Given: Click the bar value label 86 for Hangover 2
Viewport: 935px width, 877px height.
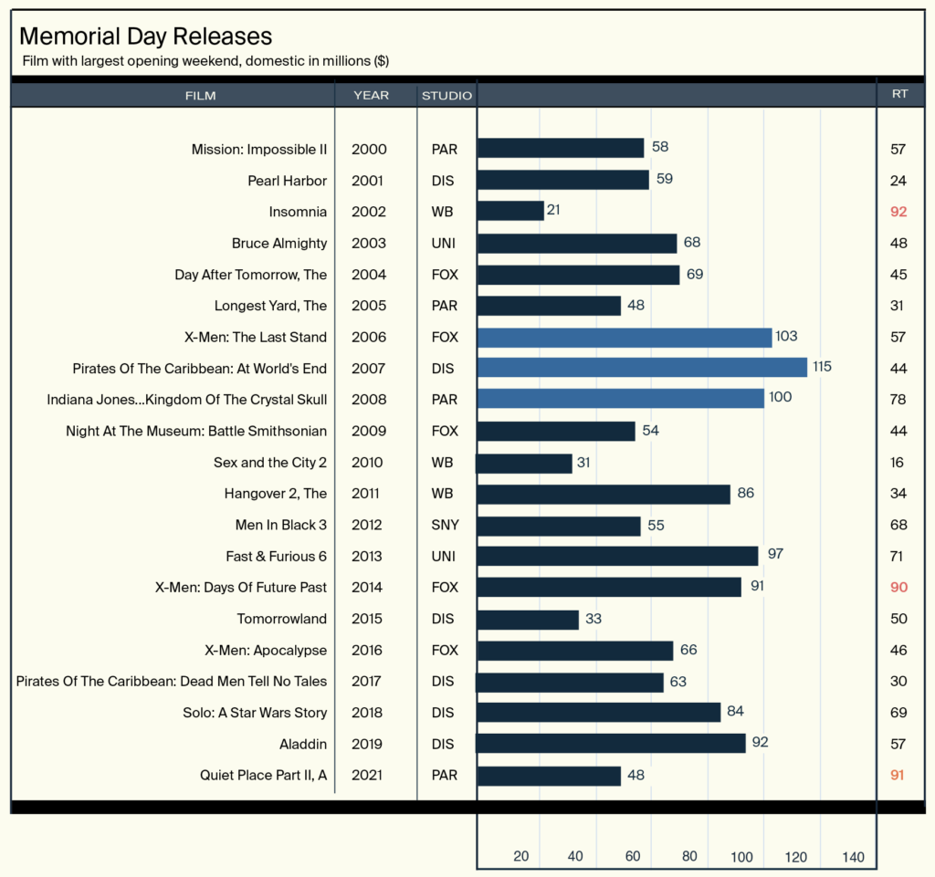Looking at the screenshot, I should tap(745, 494).
